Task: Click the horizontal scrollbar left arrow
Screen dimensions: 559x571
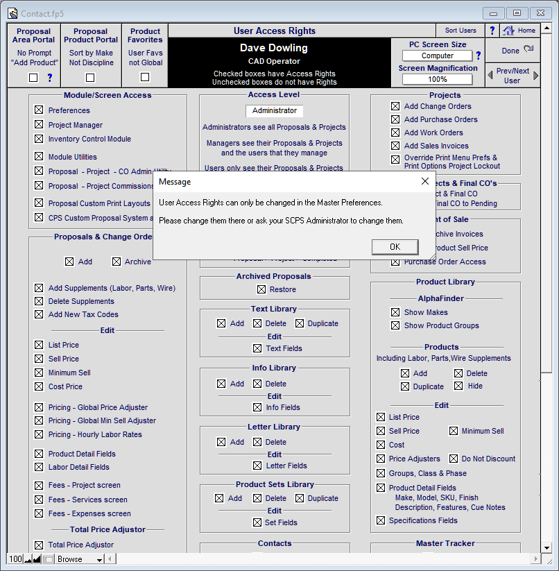Action: pyautogui.click(x=110, y=559)
